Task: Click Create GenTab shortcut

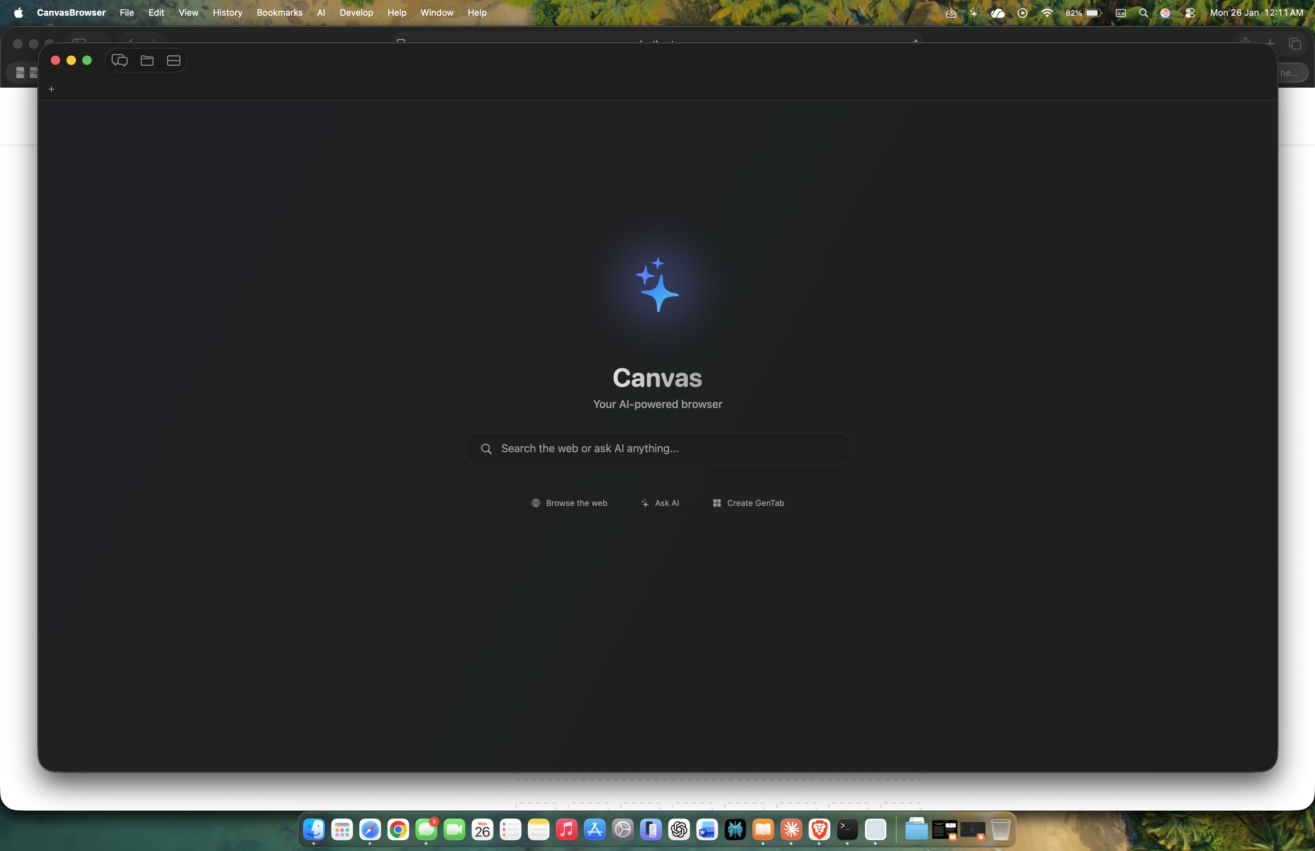Action: [x=748, y=503]
